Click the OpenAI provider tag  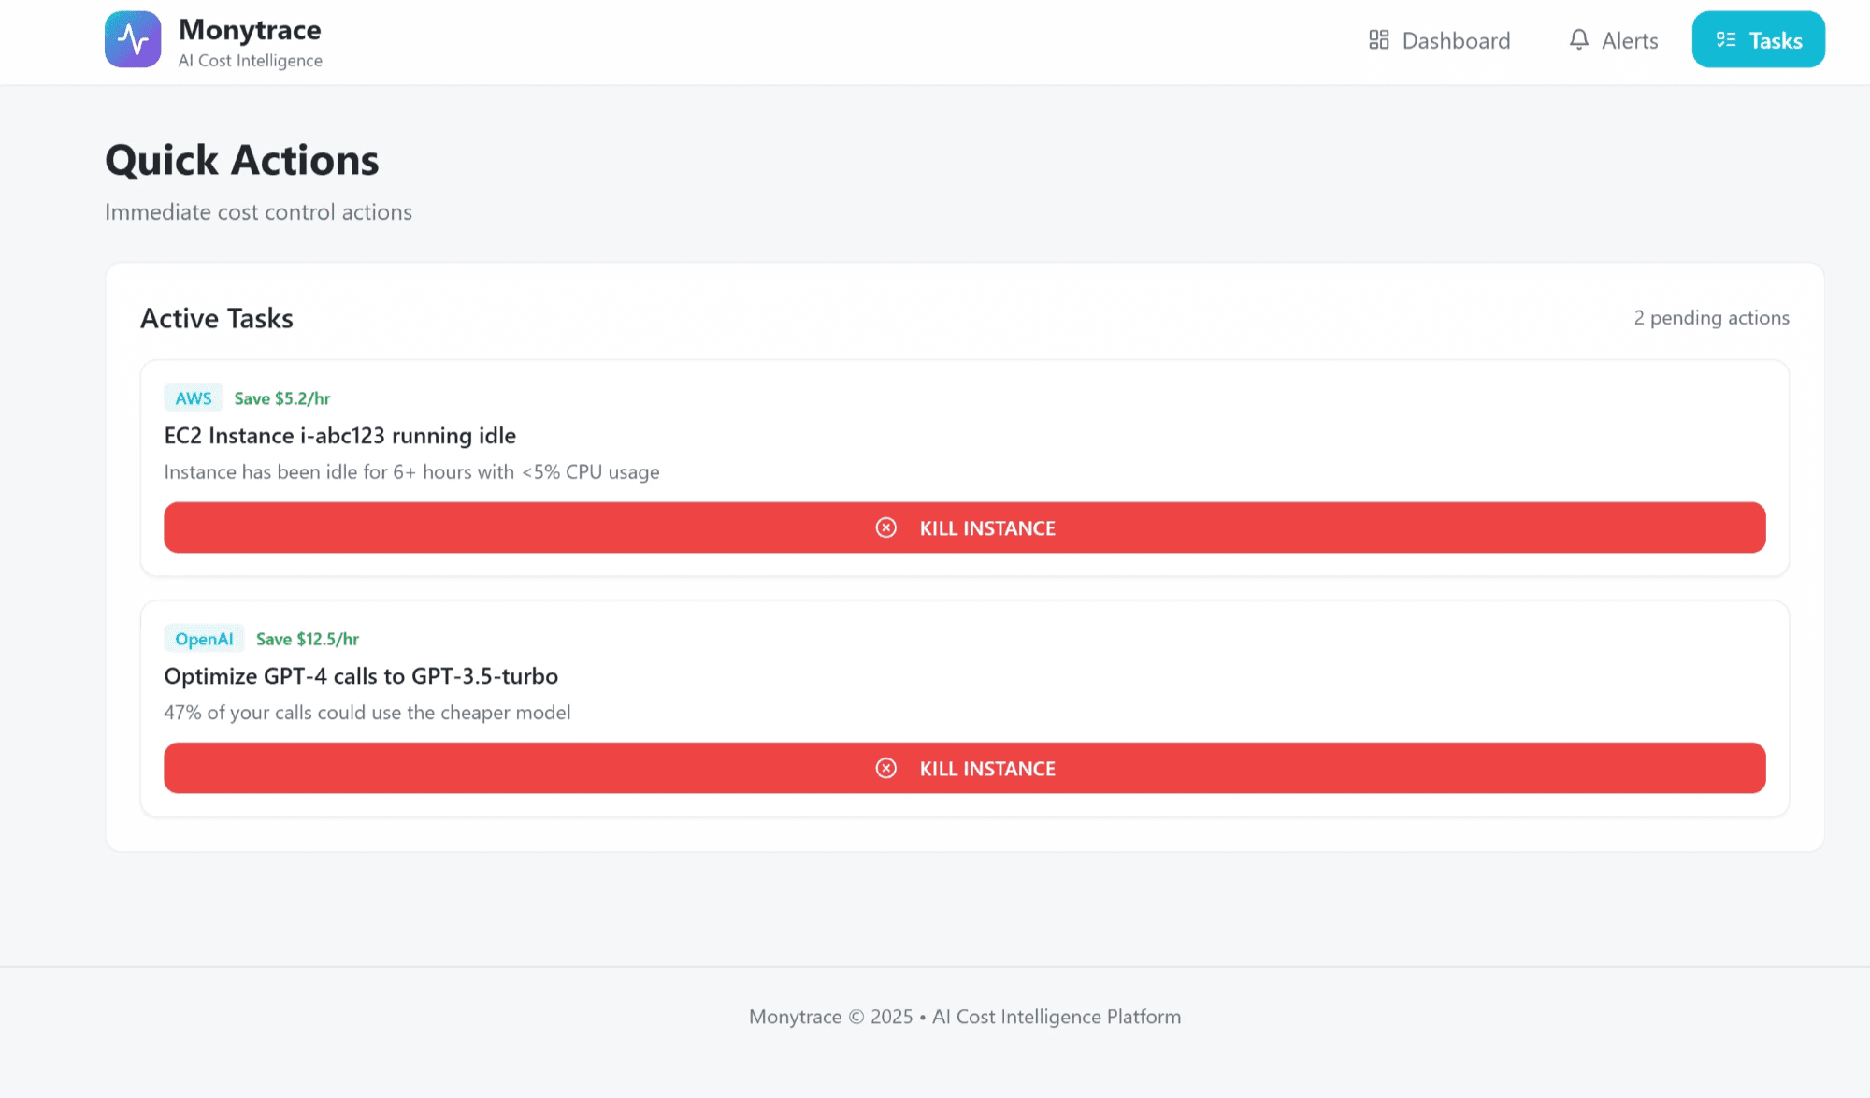click(x=204, y=639)
